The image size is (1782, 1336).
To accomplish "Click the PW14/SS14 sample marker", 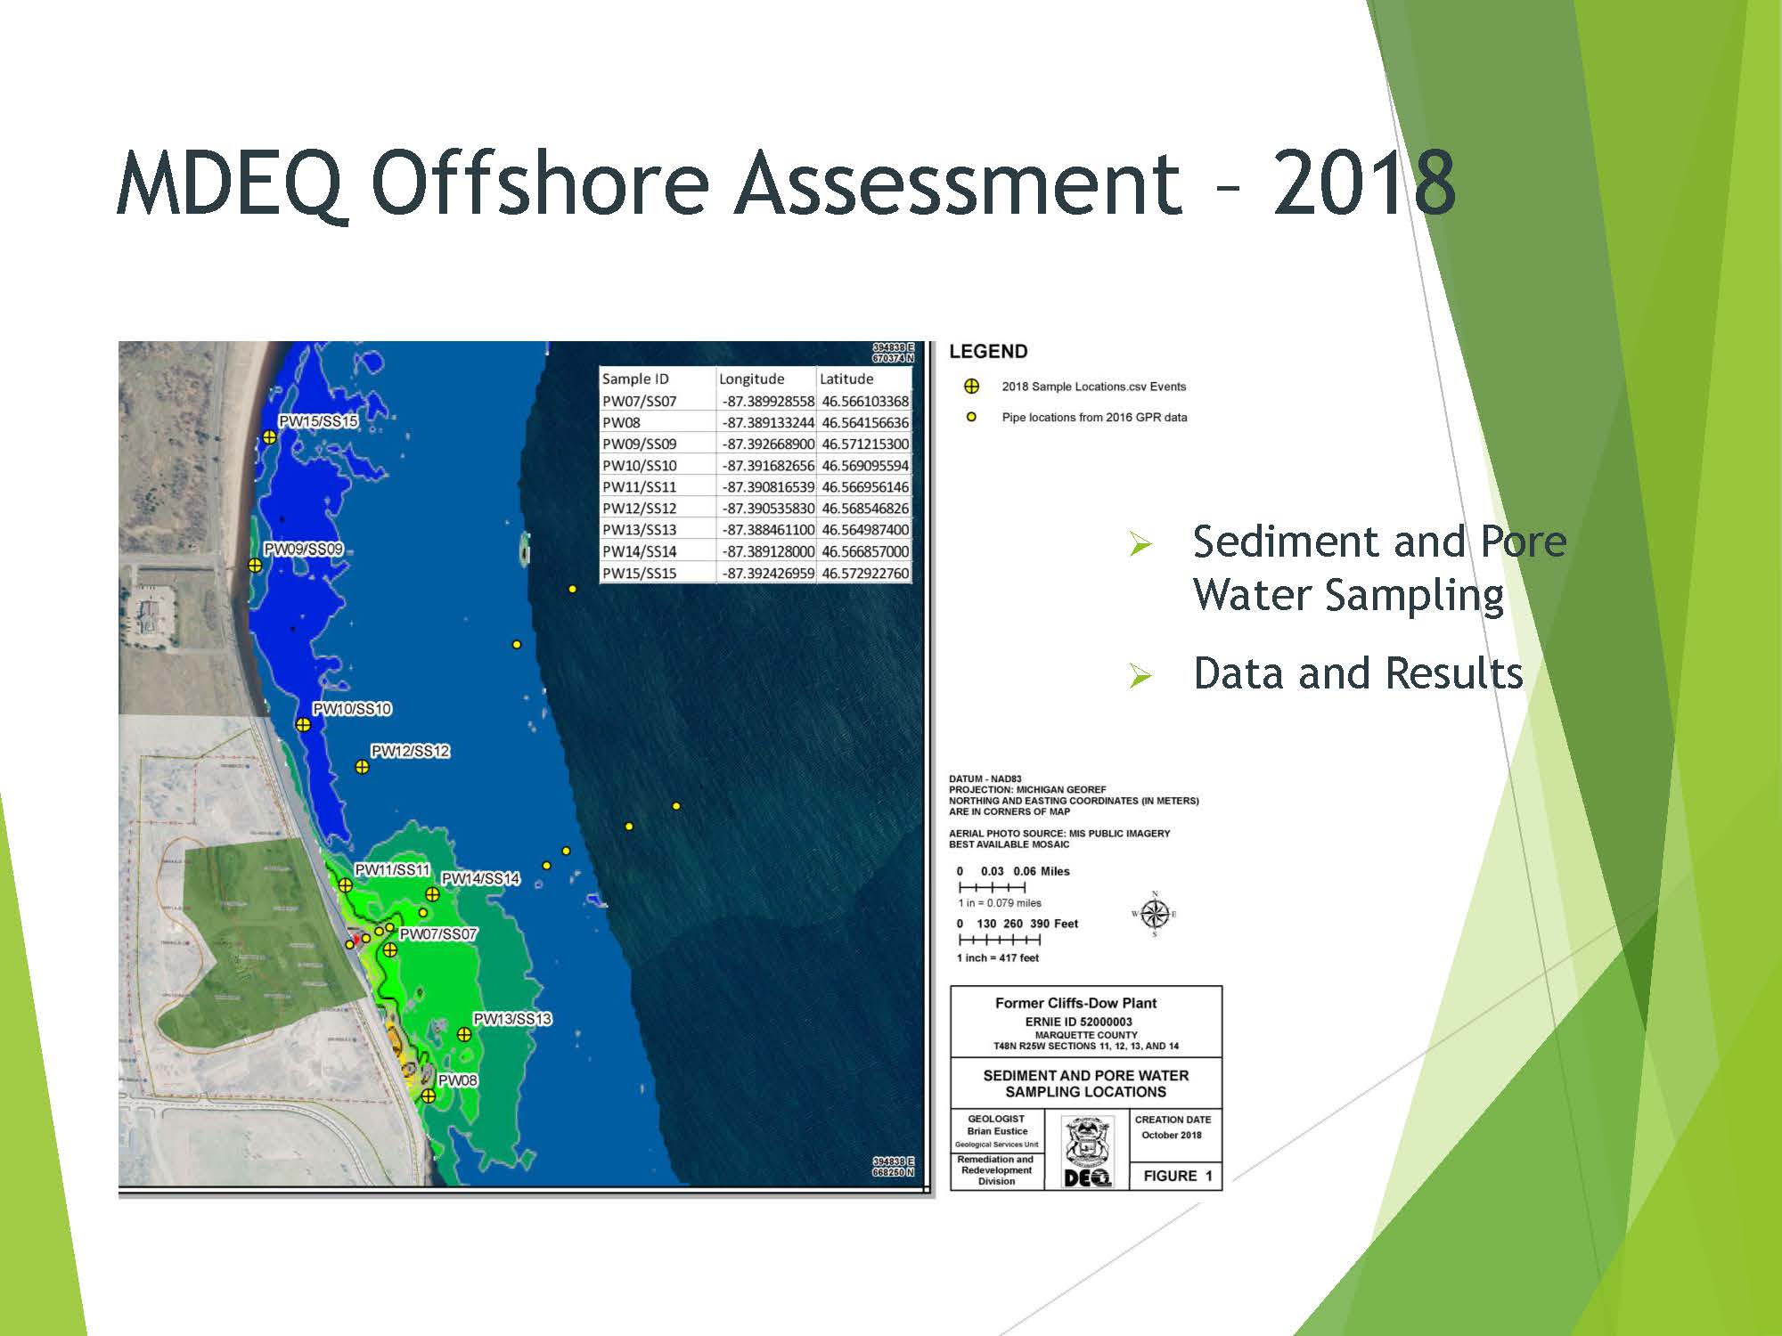I will point(432,894).
